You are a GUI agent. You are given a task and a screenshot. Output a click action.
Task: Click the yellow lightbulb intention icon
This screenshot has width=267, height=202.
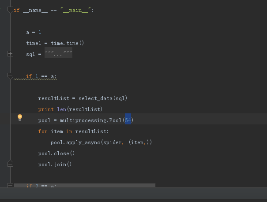20,117
